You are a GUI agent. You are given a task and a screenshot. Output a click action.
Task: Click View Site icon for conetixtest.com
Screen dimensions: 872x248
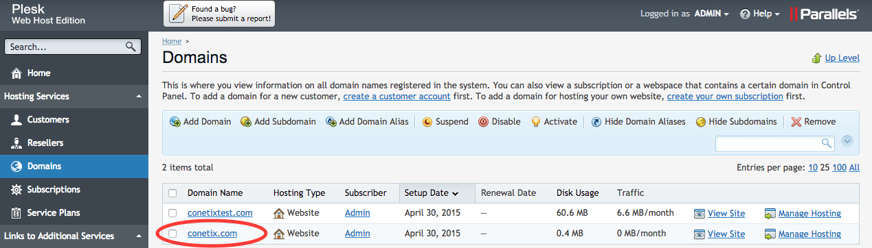point(700,214)
